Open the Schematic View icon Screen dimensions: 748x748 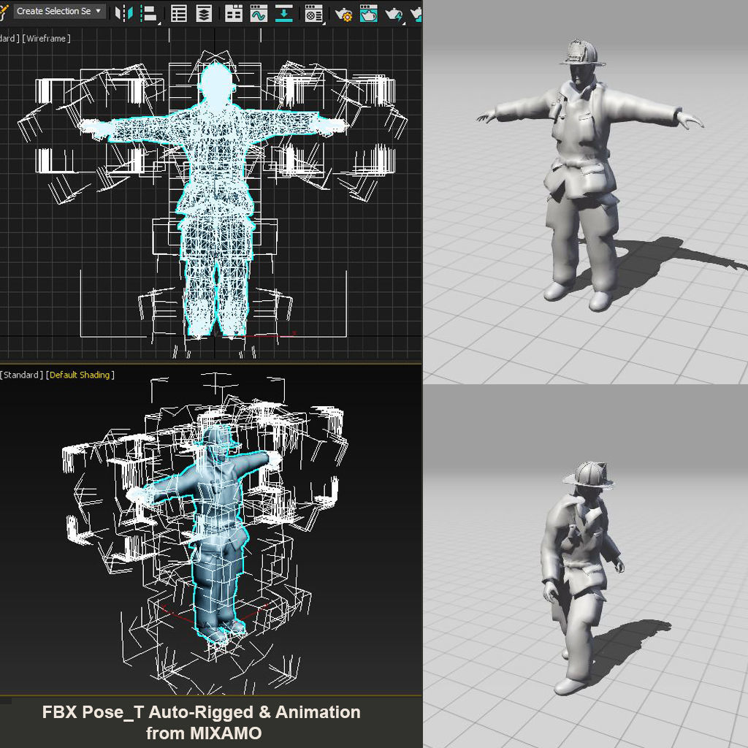click(x=284, y=13)
